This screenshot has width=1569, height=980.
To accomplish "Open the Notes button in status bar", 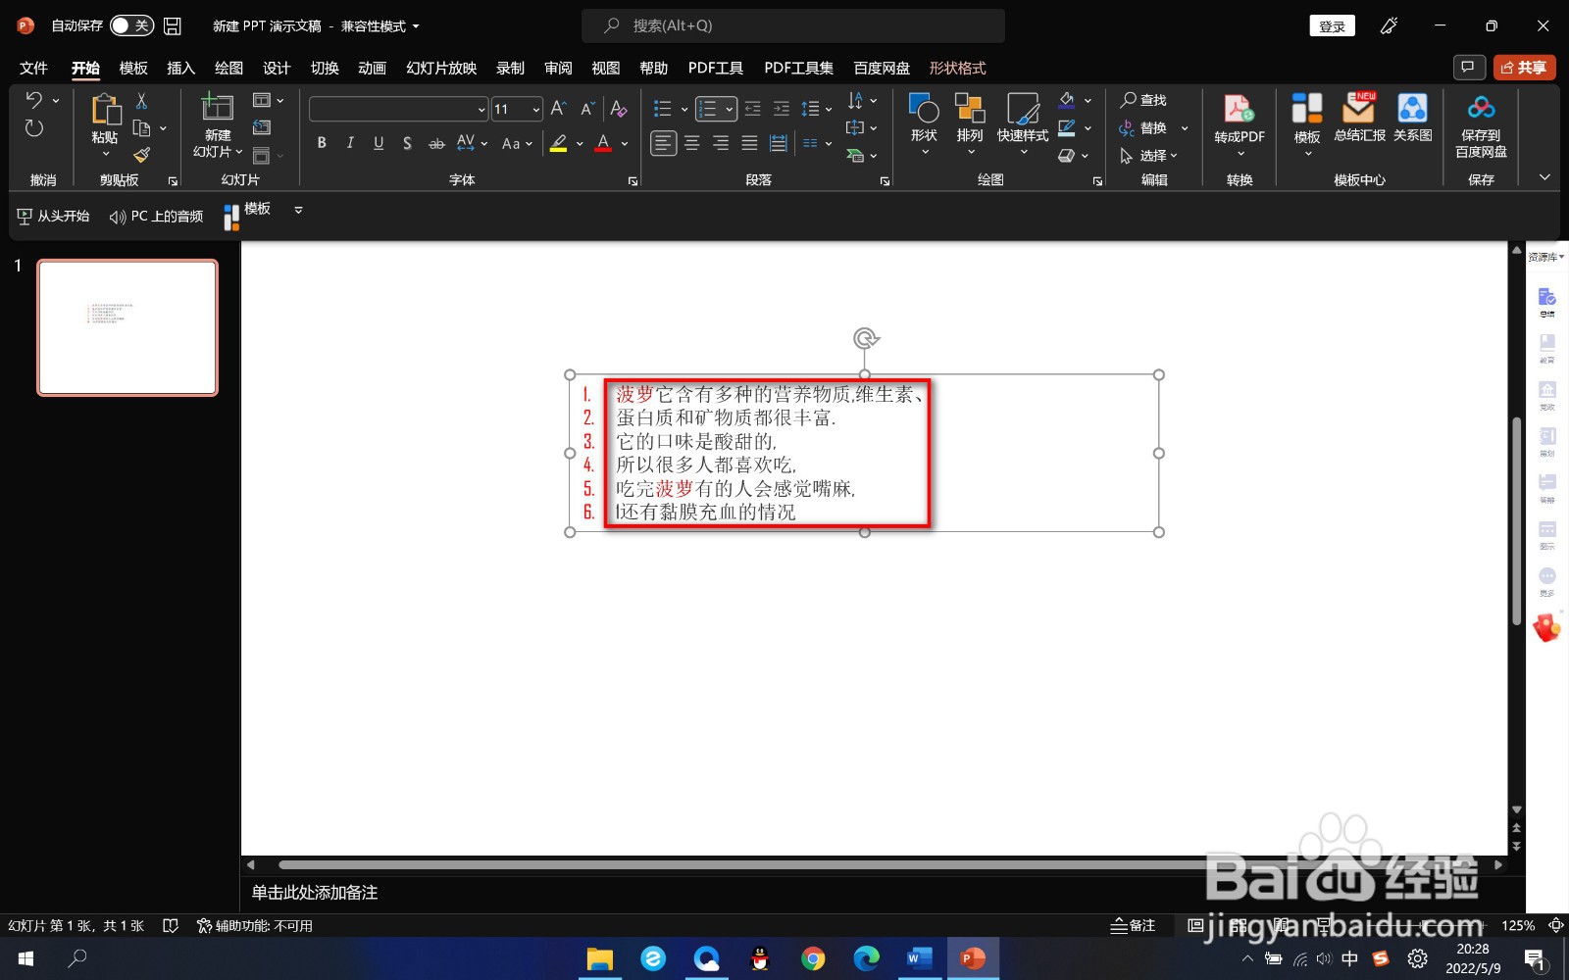I will [x=1133, y=925].
